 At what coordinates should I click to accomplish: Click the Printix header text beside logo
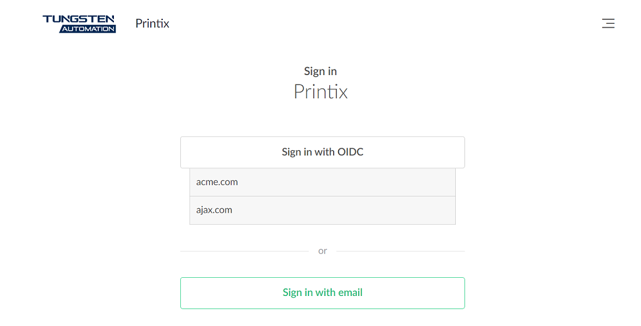[x=152, y=24]
